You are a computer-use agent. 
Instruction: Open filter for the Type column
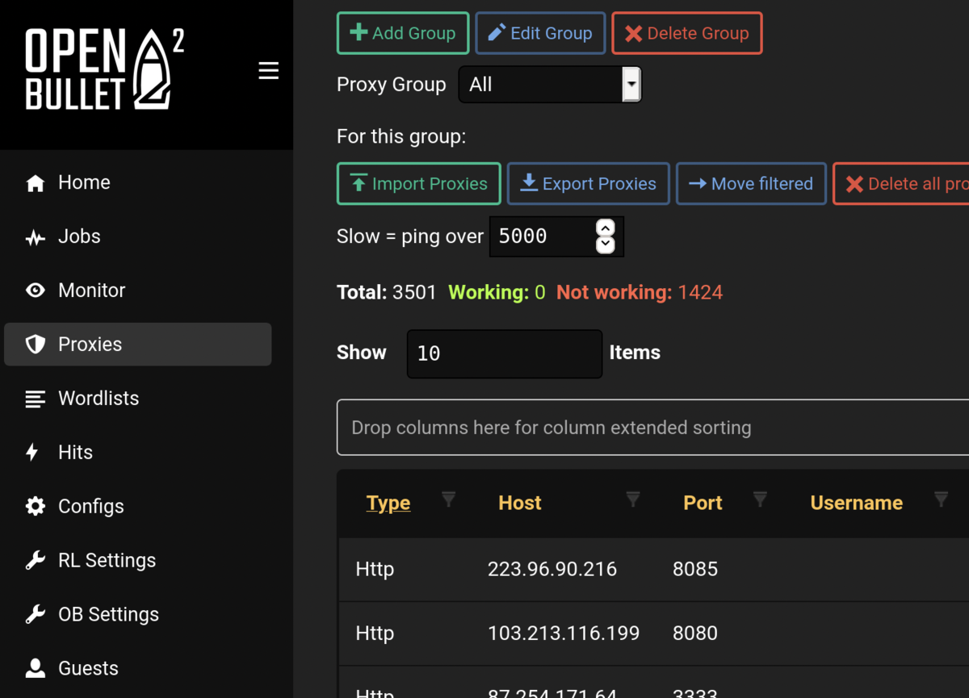point(449,499)
